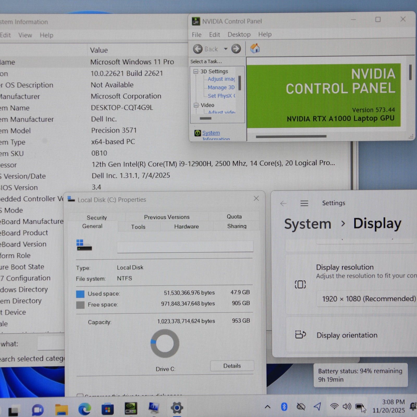Click the NVIDIA Control Panel taskbar icon
This screenshot has height=417, width=417.
[x=131, y=408]
